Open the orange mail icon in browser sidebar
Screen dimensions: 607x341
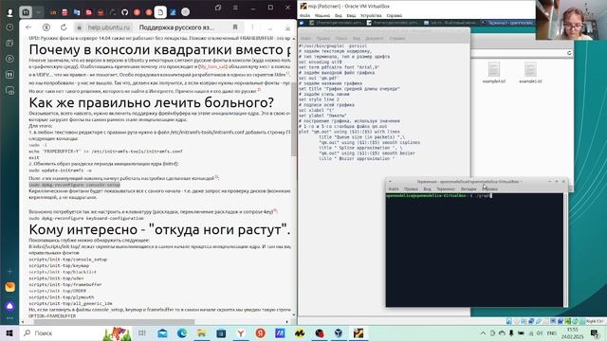[x=10, y=287]
